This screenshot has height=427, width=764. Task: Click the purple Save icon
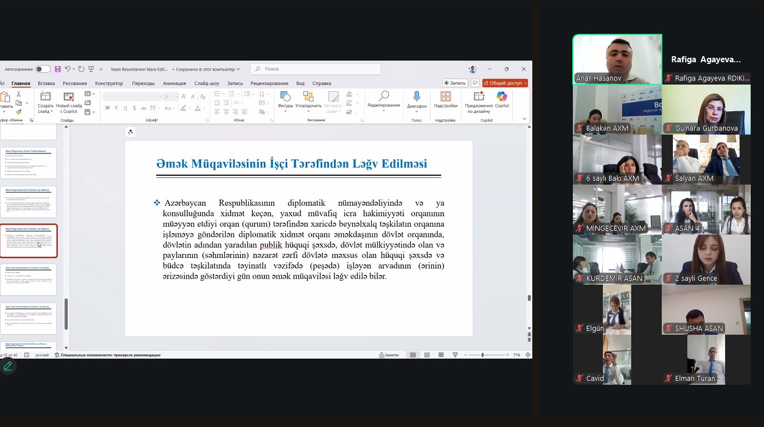coord(58,69)
